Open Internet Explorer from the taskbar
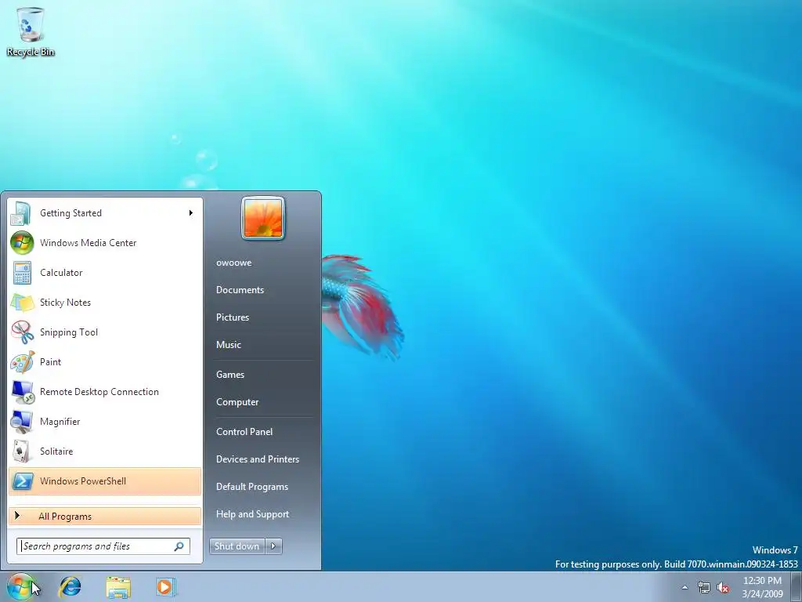 point(70,586)
